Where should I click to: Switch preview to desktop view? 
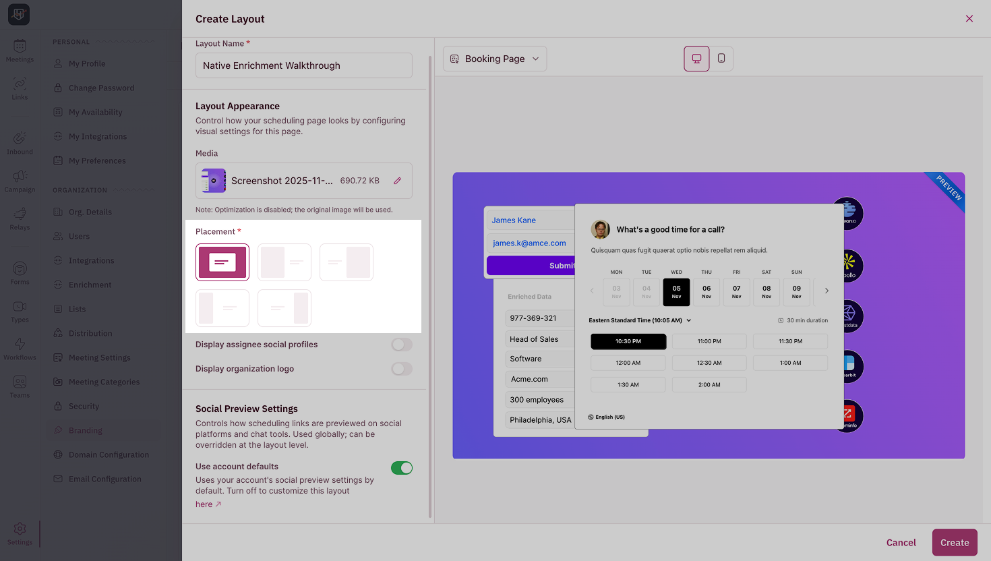coord(696,59)
